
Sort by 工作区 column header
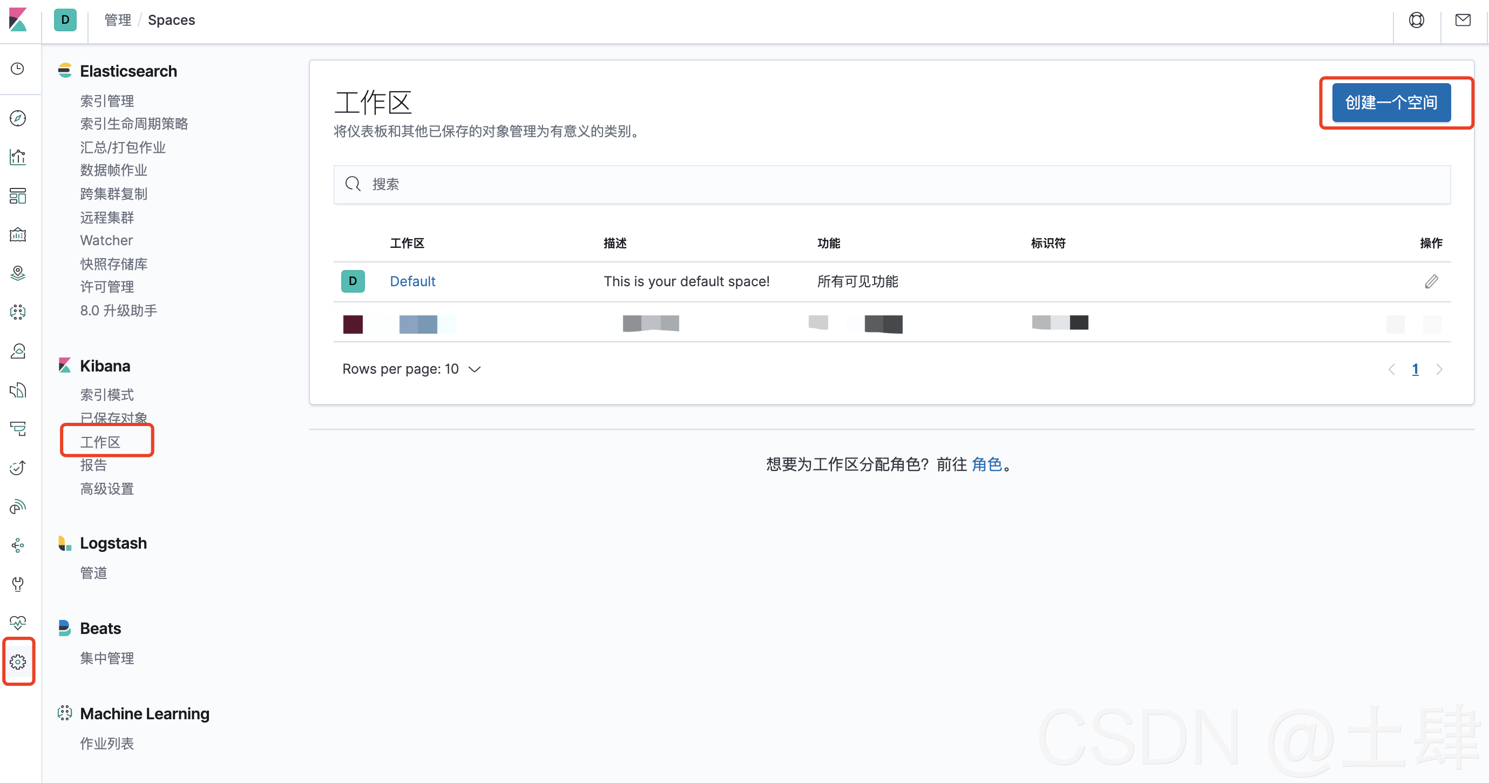[x=407, y=243]
